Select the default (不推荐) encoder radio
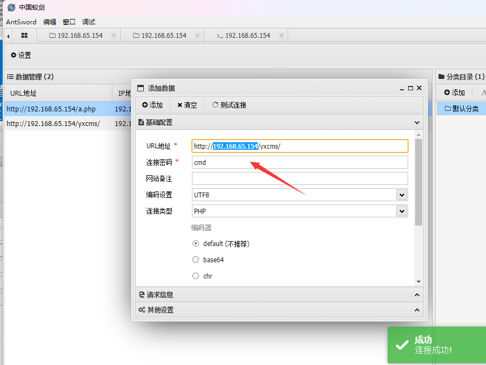The width and height of the screenshot is (486, 365). coord(196,243)
